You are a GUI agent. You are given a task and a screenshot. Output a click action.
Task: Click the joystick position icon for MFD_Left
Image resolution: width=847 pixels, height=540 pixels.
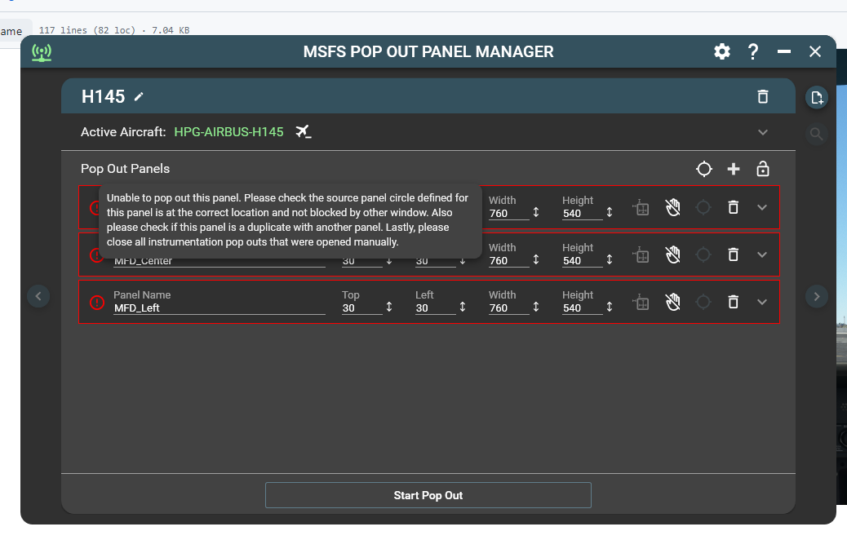click(x=641, y=301)
